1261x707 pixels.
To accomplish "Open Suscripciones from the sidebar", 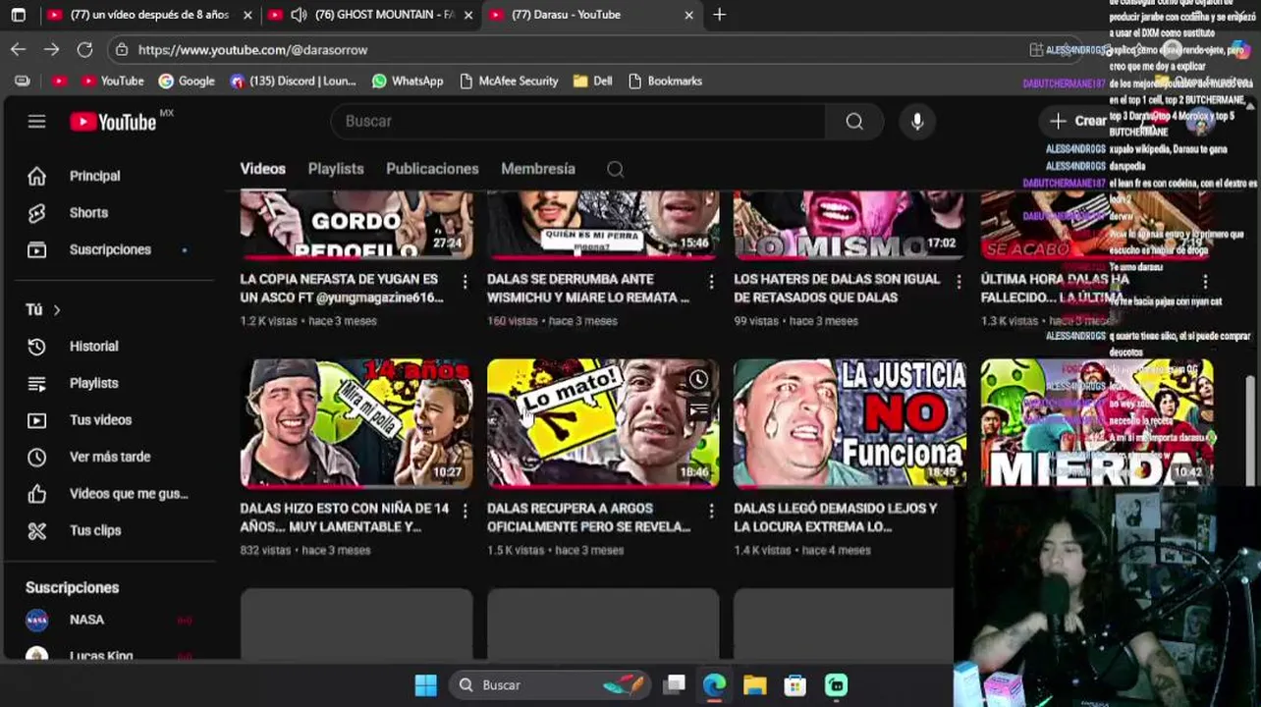I will (x=110, y=249).
